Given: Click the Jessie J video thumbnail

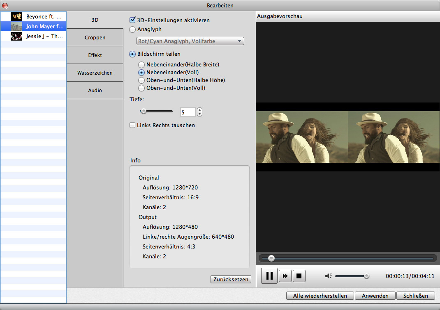Looking at the screenshot, I should [16, 36].
